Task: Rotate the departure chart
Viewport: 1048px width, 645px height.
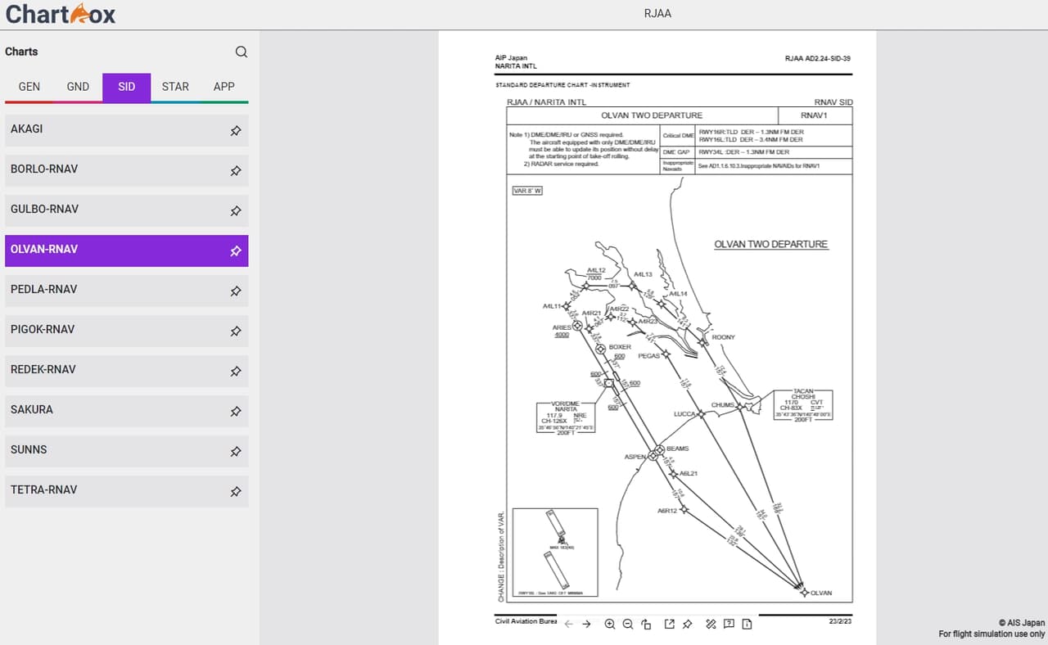Action: click(646, 624)
